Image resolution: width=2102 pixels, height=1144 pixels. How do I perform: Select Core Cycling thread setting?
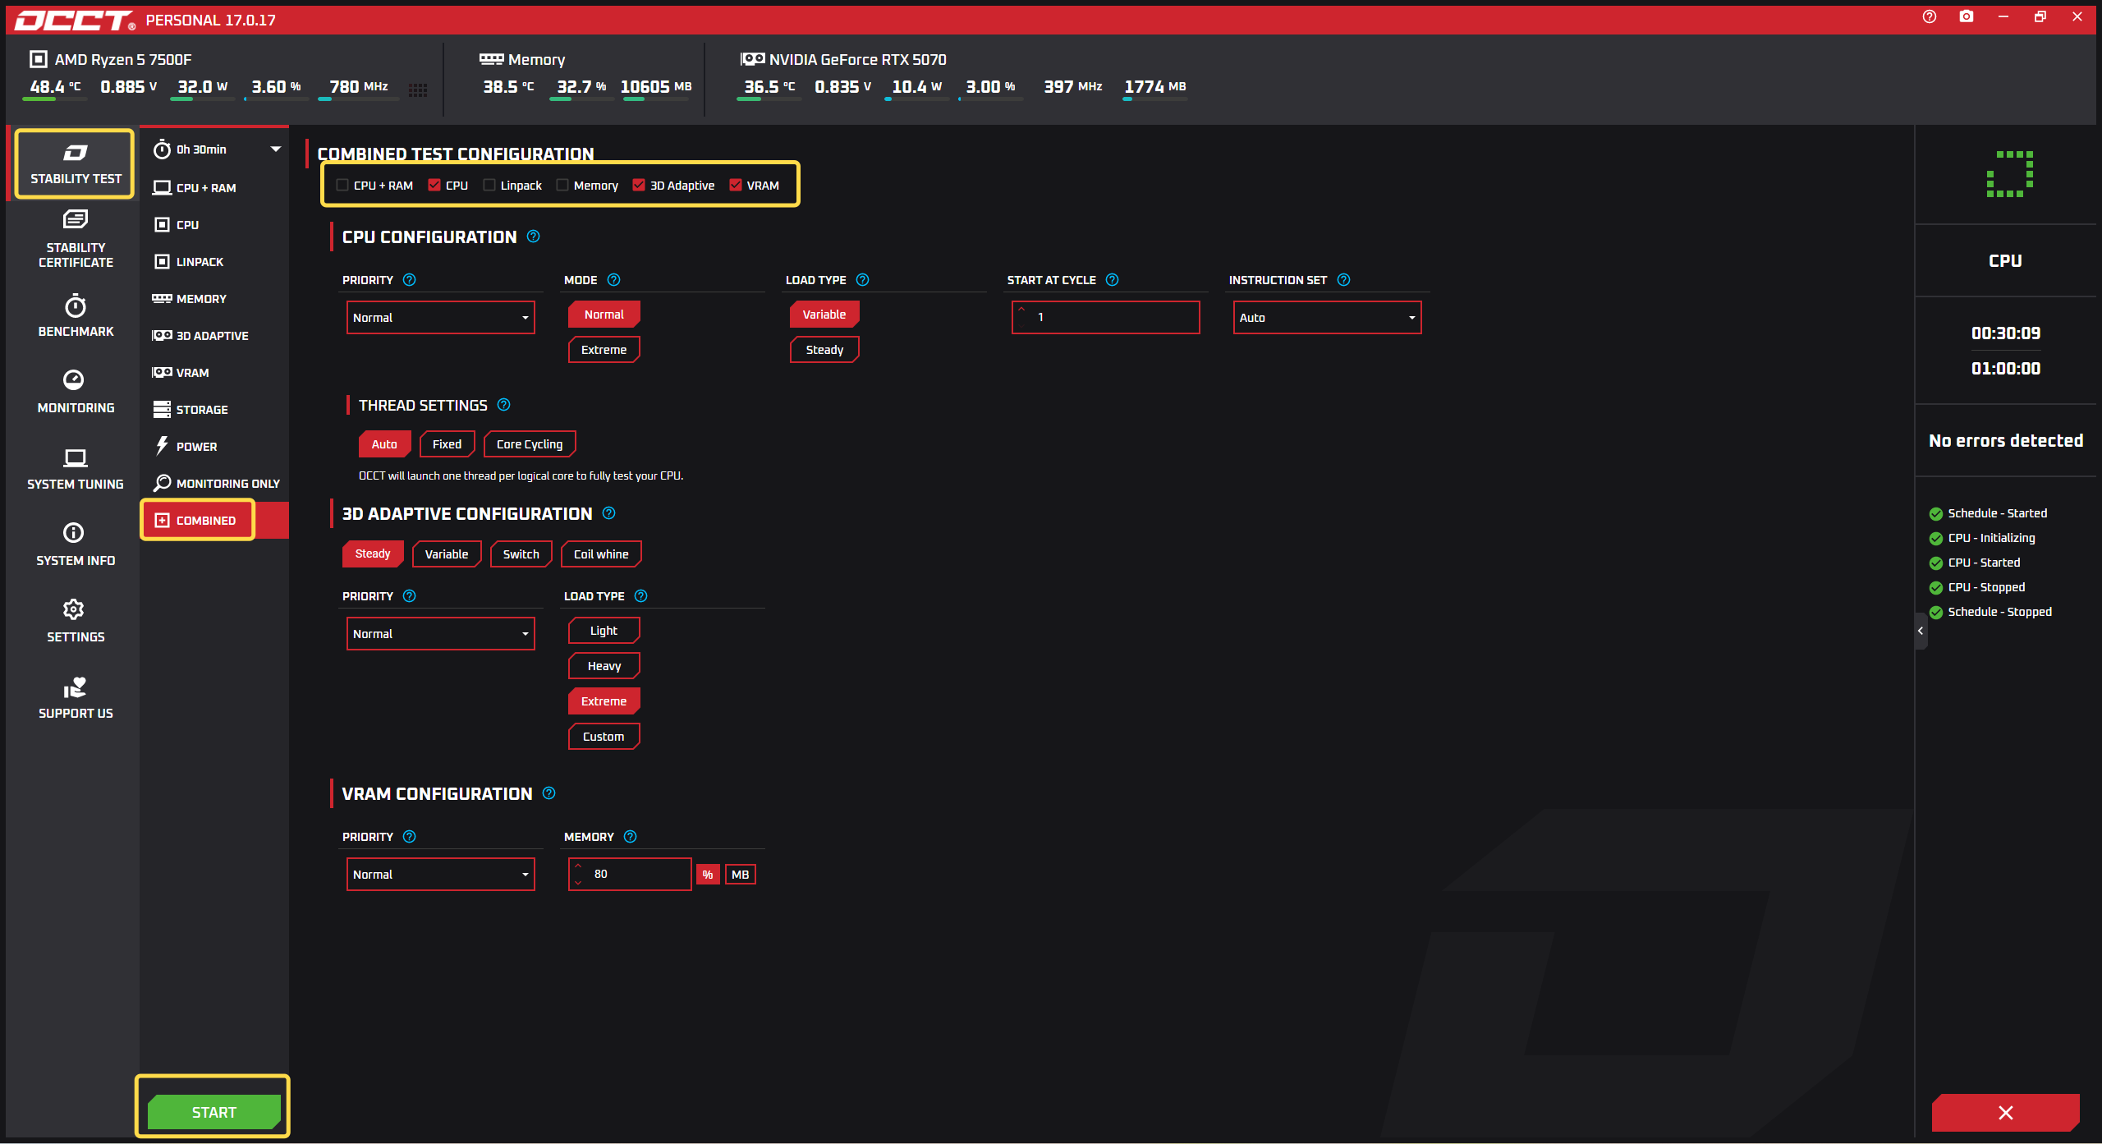[x=530, y=444]
